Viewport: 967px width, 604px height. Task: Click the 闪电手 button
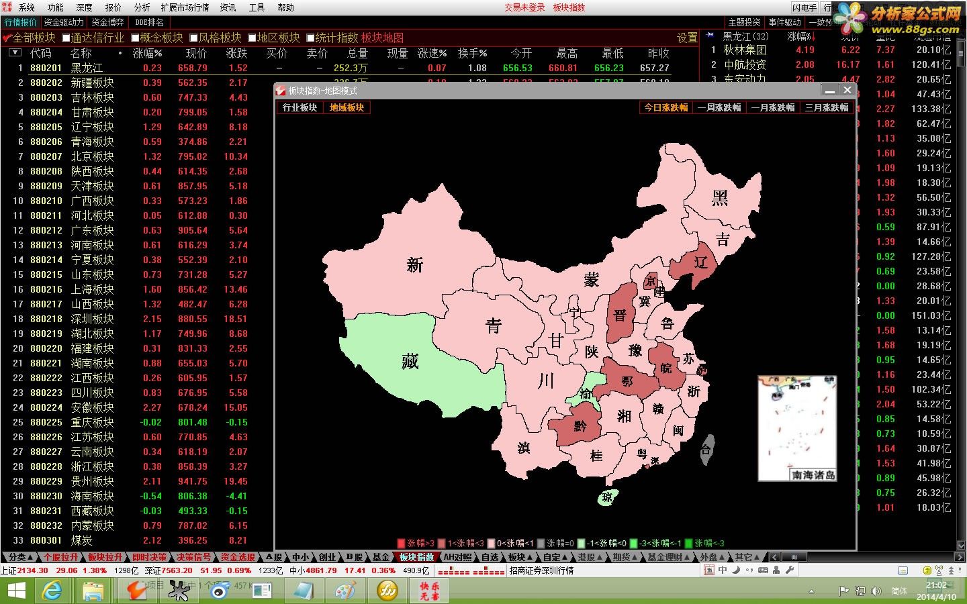coord(804,7)
